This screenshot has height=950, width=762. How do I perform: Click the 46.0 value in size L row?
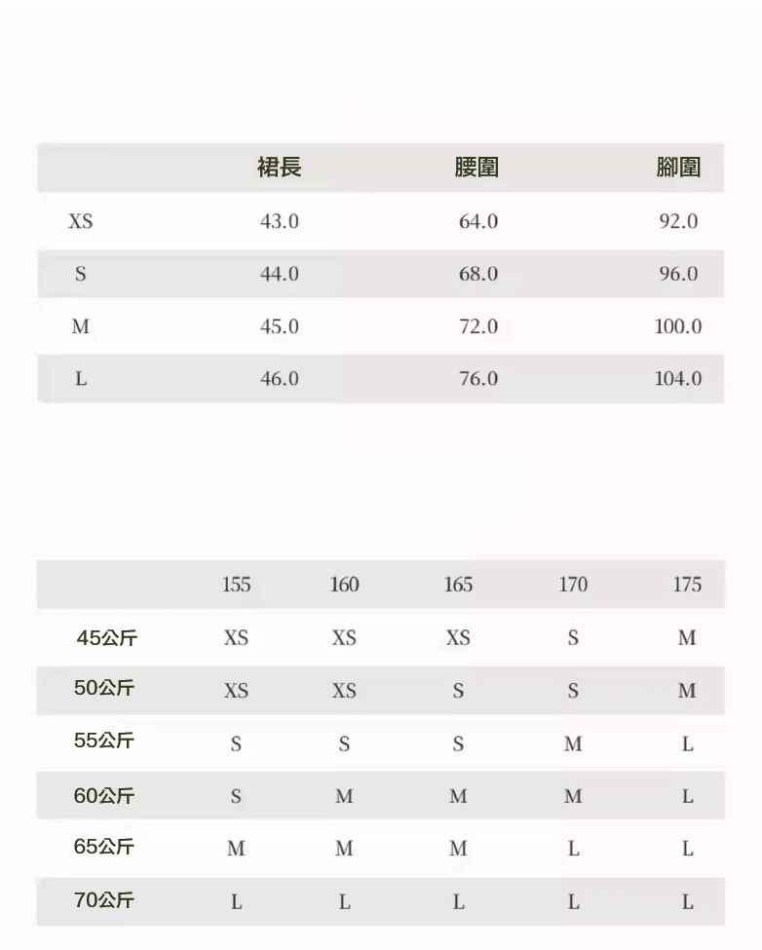(280, 378)
